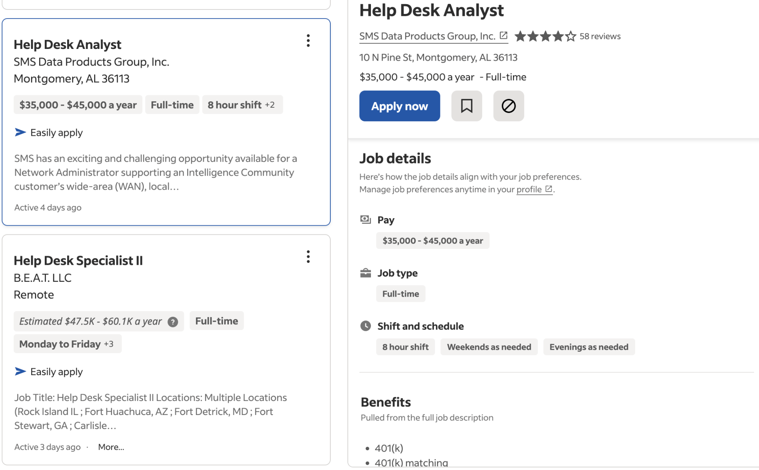Screen dimensions: 759x470
Task: Open SMS Data Products Group, Inc. link
Action: [x=427, y=36]
